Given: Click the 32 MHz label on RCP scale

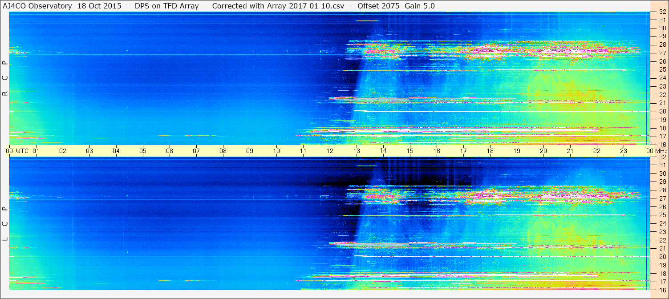Looking at the screenshot, I should pyautogui.click(x=662, y=12).
